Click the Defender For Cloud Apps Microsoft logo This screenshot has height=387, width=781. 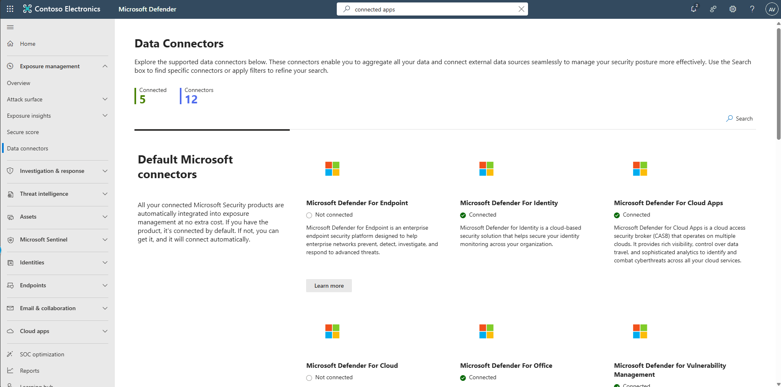point(640,169)
